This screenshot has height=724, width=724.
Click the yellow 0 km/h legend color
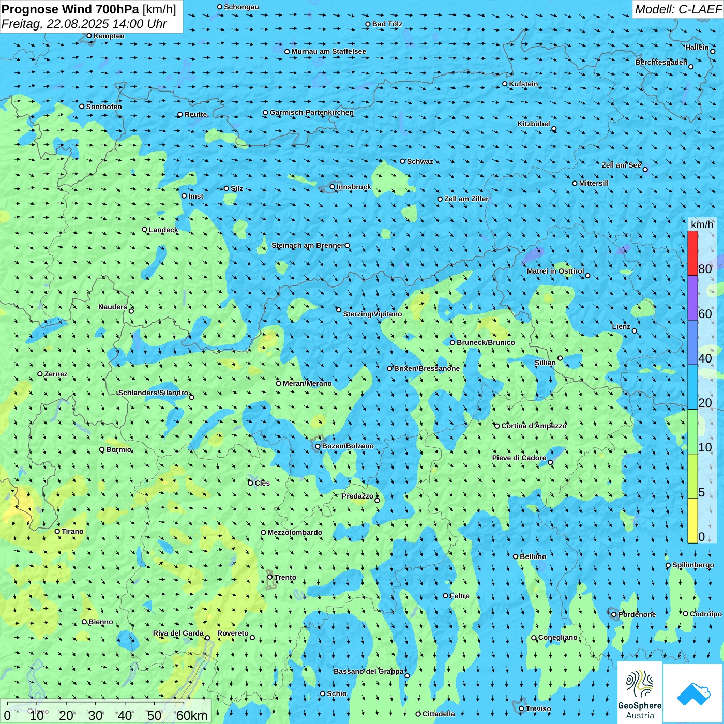[692, 521]
